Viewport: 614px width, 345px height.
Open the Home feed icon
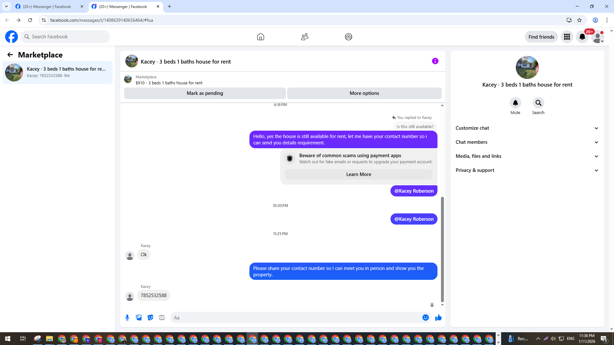coord(261,37)
